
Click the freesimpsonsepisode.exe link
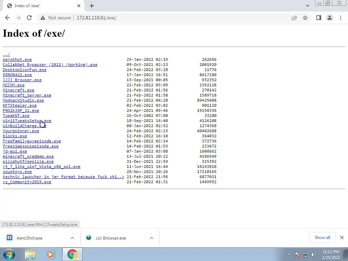[31, 146]
